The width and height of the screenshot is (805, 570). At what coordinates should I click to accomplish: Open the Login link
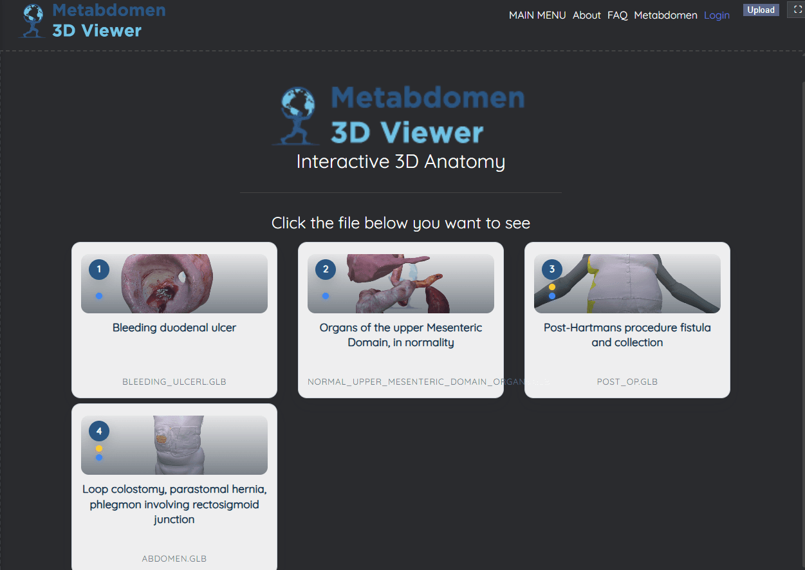pyautogui.click(x=717, y=15)
